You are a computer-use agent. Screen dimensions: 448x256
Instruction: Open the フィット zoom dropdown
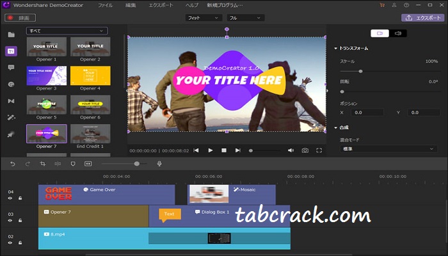click(203, 18)
